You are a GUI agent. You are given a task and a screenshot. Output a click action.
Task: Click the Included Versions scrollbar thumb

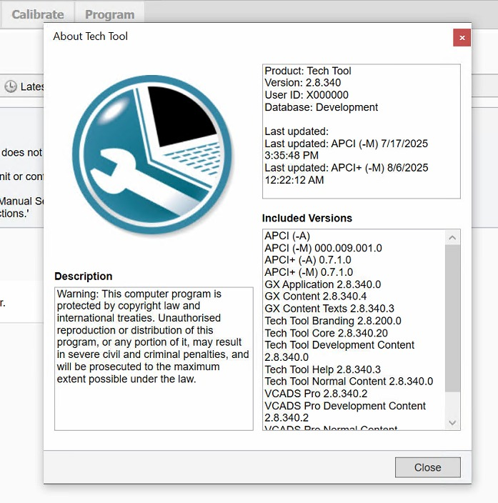[x=452, y=318]
